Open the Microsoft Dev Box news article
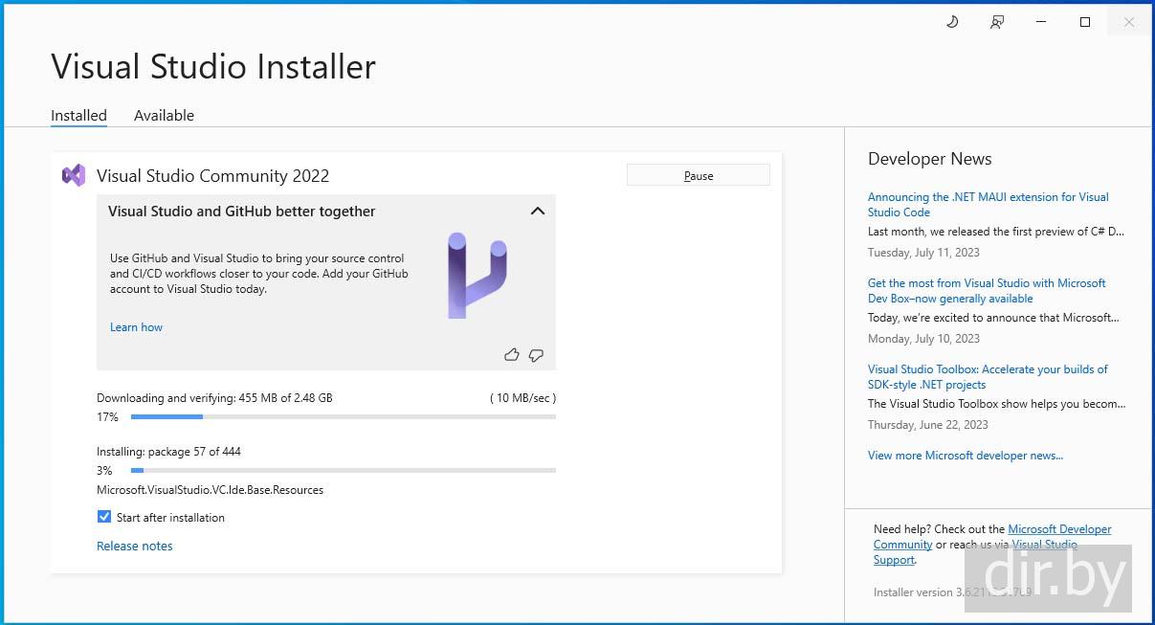The image size is (1155, 625). [986, 290]
